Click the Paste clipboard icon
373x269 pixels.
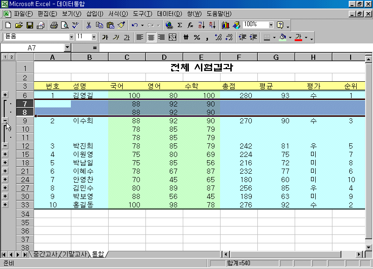[x=111, y=25]
